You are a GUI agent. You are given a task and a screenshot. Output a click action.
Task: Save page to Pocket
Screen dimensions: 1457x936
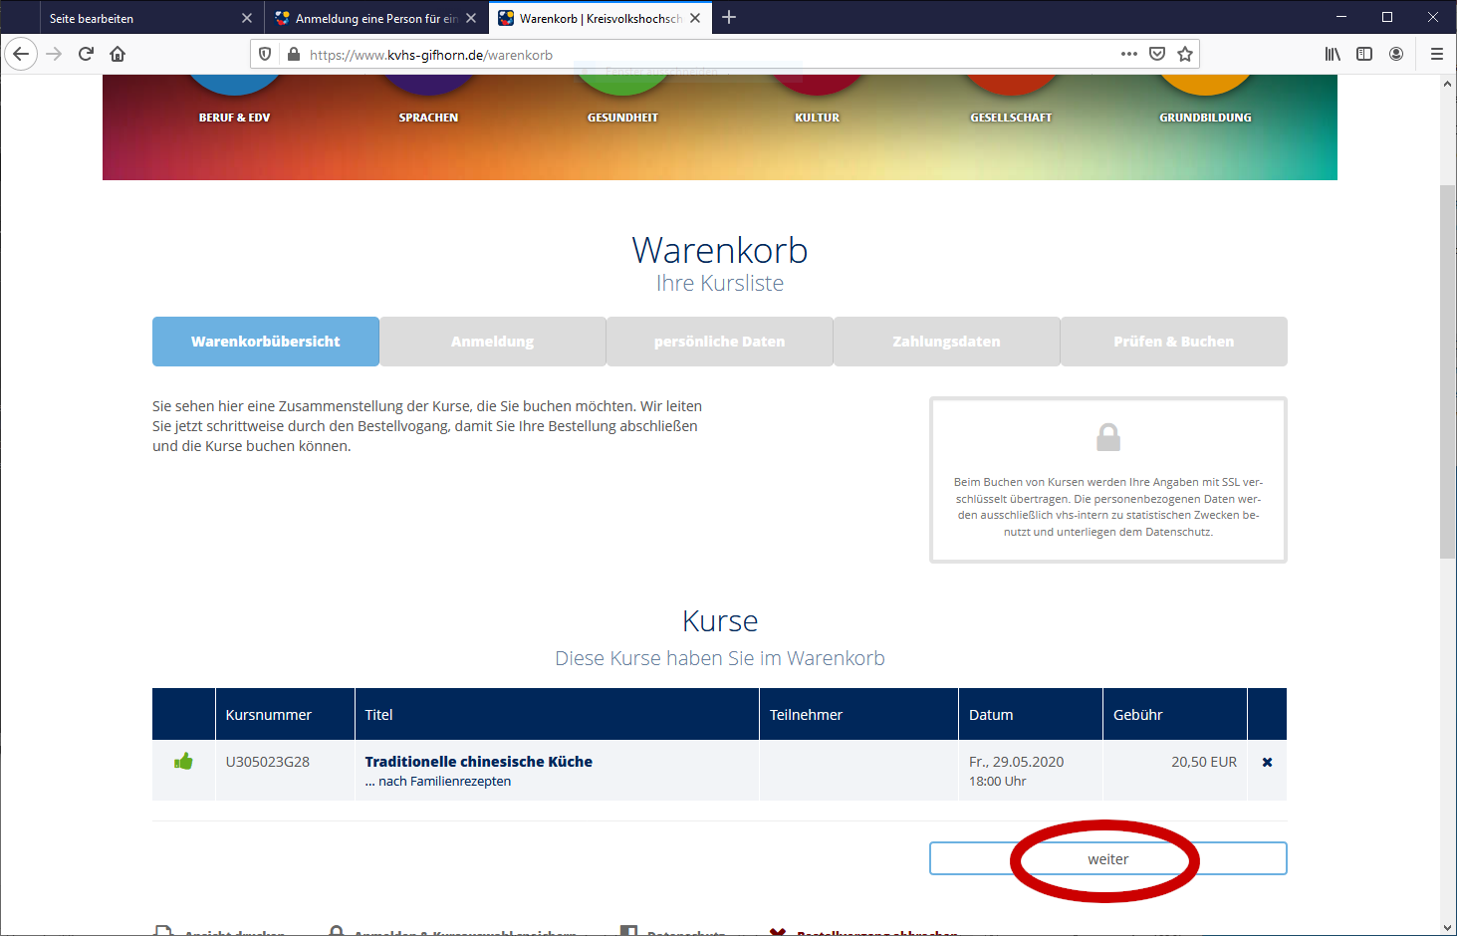coord(1157,54)
